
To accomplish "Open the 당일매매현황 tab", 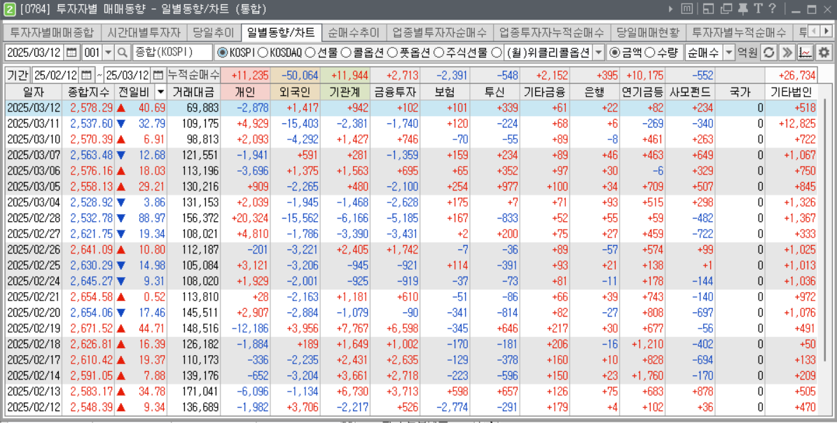I will click(x=648, y=32).
